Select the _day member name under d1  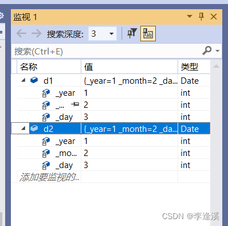(64, 117)
